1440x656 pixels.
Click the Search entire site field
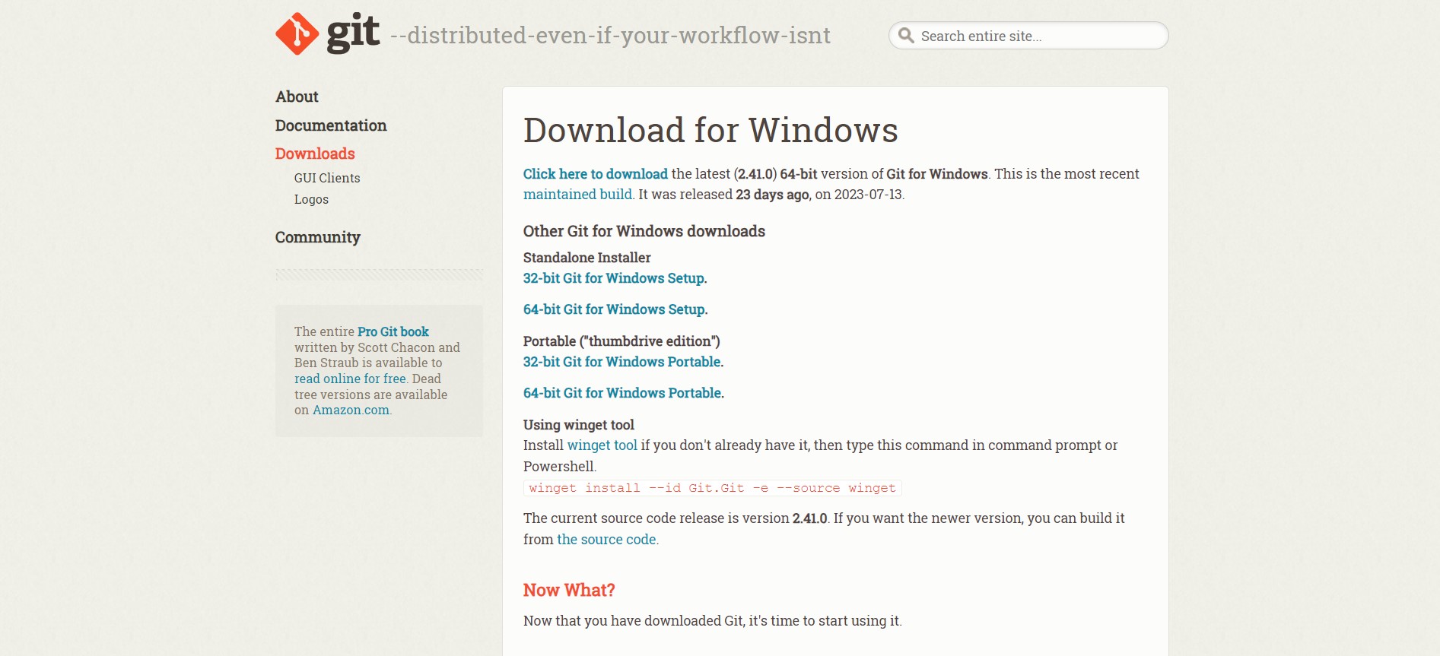pyautogui.click(x=1028, y=36)
